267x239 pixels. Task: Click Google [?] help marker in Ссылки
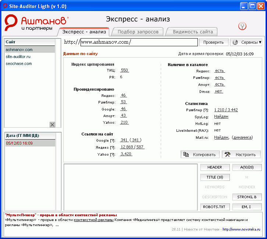point(112,141)
